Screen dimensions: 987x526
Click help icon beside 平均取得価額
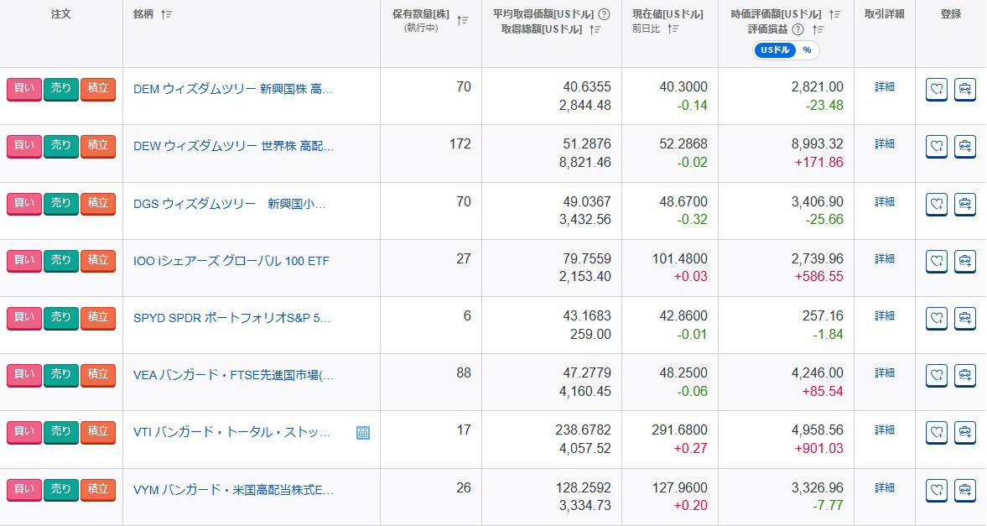click(x=605, y=14)
